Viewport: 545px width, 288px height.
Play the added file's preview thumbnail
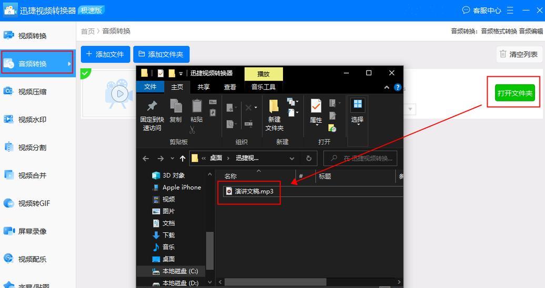(119, 94)
